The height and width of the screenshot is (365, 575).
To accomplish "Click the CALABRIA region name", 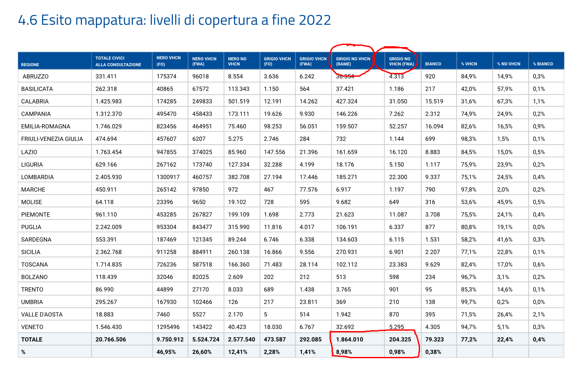I will click(x=35, y=101).
